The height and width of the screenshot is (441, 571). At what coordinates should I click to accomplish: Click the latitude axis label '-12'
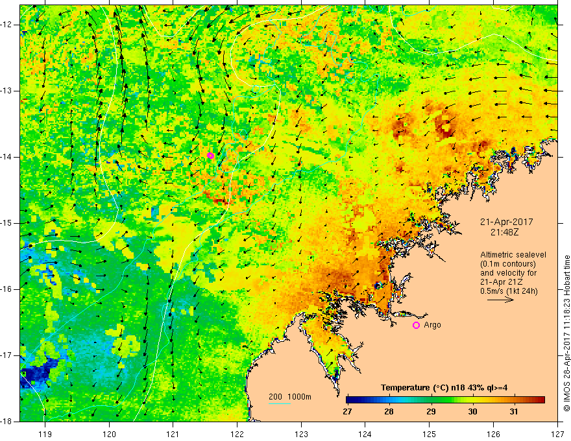click(7, 25)
